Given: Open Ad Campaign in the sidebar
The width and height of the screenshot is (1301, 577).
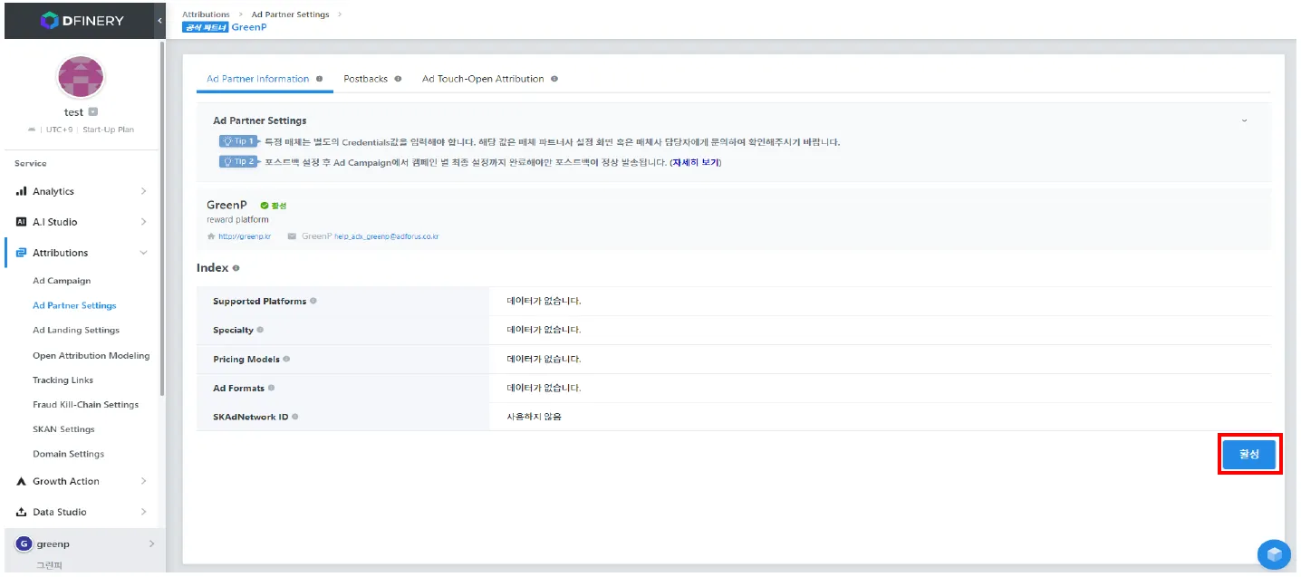Looking at the screenshot, I should click(62, 281).
